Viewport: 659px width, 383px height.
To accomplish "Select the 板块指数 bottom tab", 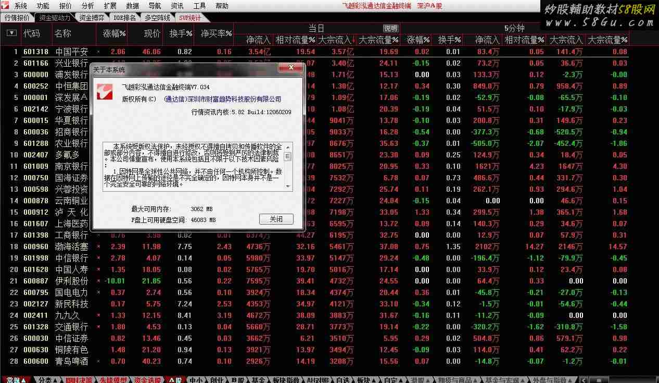I will 286,380.
